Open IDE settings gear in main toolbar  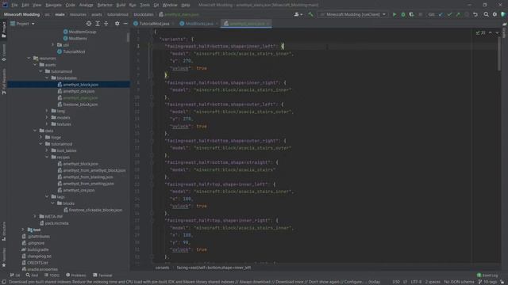[495, 14]
